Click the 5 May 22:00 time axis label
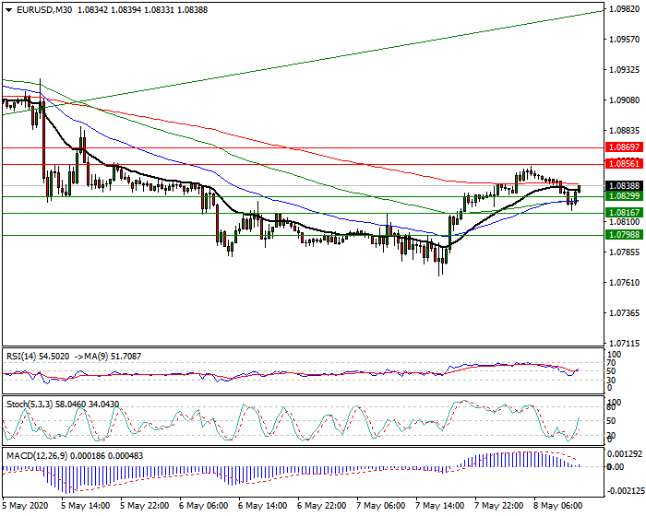646x516 pixels. (144, 506)
